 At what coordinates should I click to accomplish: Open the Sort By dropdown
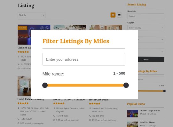pyautogui.click(x=32, y=15)
